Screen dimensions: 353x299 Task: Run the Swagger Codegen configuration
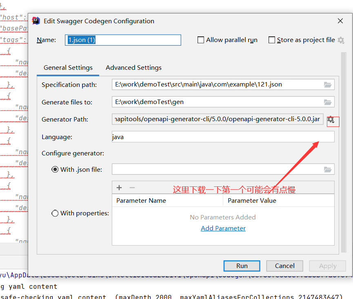[242, 266]
